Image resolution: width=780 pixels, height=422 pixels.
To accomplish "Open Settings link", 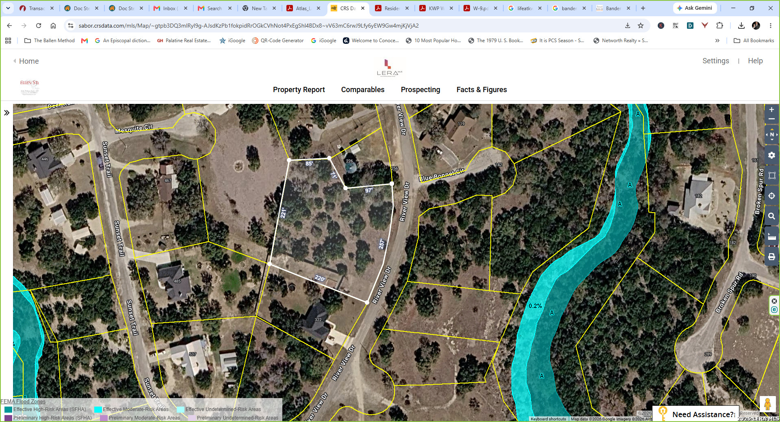I will (715, 61).
